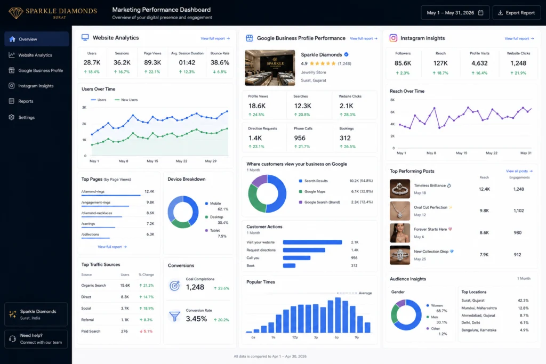Click the Bounce Rate 38.6% metric

click(x=220, y=63)
